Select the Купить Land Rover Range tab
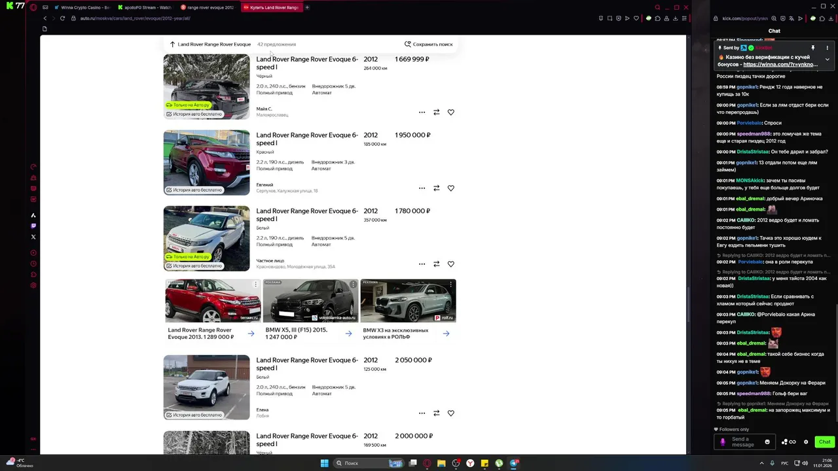 [270, 7]
